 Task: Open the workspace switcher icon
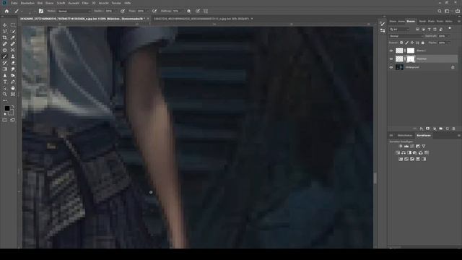tap(448, 11)
